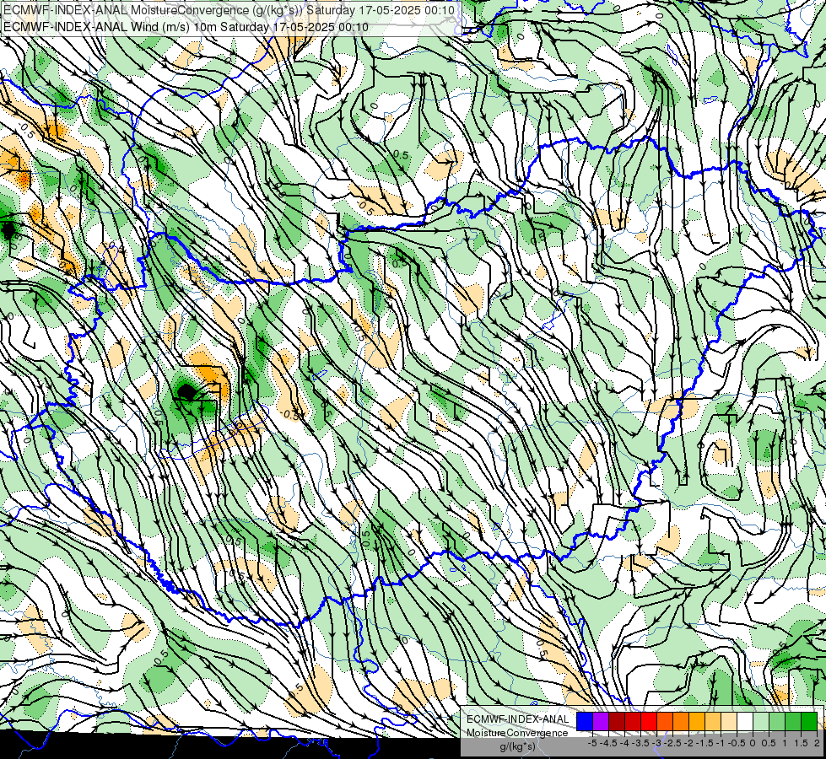Screen dimensions: 826x759
Task: Select the dark maroon legend swatch above -4
Action: tap(617, 722)
